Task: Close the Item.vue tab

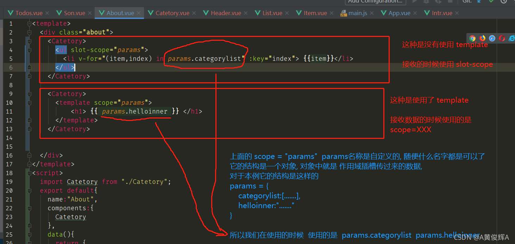Action: (332, 13)
